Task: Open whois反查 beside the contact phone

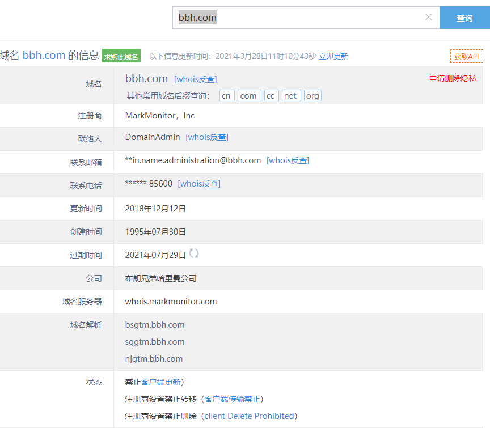Action: point(199,184)
